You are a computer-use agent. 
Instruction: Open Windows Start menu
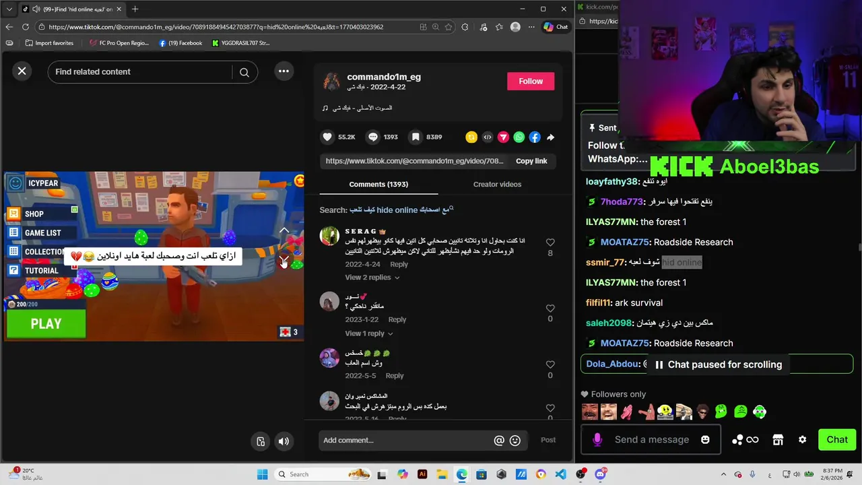point(263,475)
